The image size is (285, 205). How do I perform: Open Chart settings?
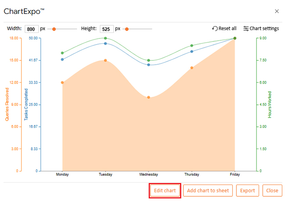click(x=260, y=28)
